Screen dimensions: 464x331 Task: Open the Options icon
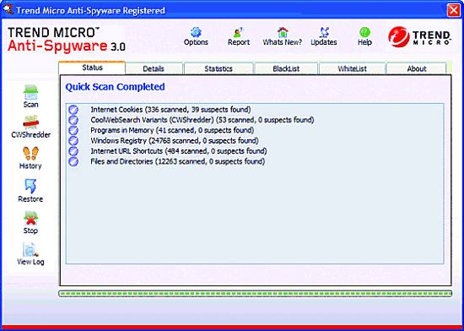click(196, 32)
